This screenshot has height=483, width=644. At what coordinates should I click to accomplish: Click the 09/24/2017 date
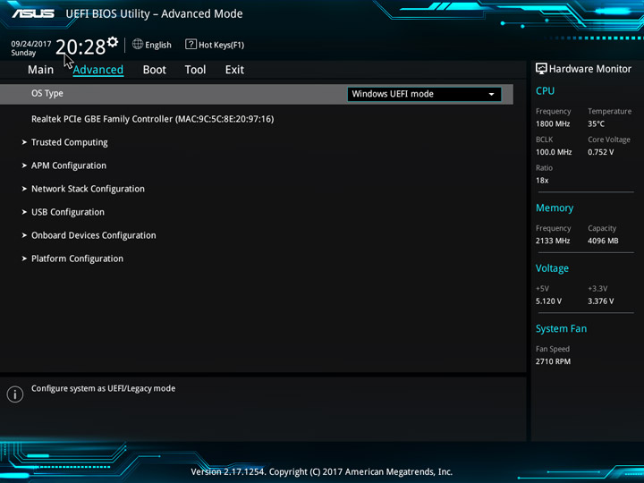31,44
